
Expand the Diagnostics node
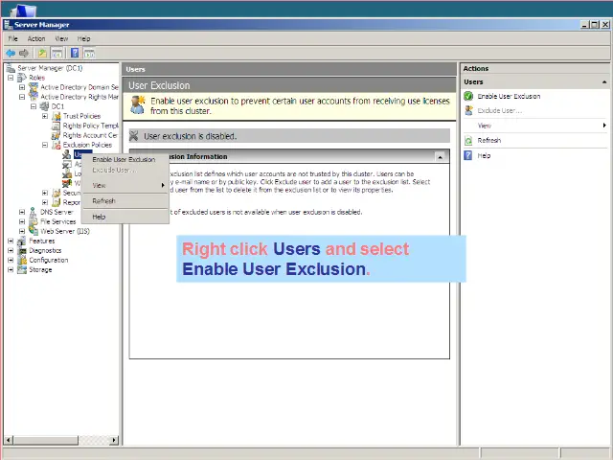point(11,250)
